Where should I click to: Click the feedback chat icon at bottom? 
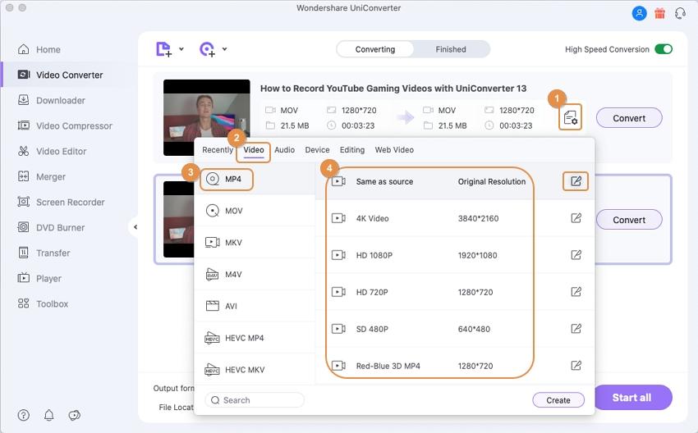[75, 415]
